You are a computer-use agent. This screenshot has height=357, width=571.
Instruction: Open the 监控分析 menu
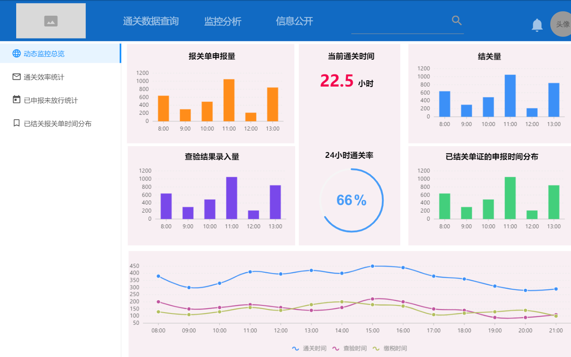coord(223,21)
